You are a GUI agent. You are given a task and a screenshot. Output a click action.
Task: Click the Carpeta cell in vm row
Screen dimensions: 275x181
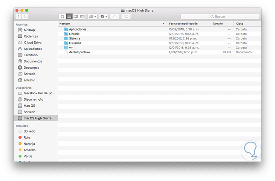coord(241,48)
